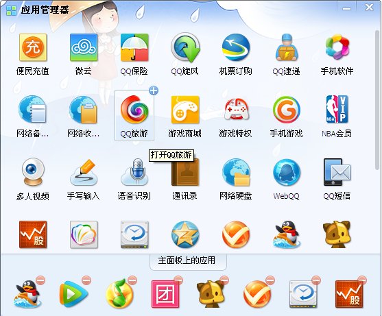Open the 网络硬盘 network disk app
Screen dimensions: 382x316
(236, 172)
